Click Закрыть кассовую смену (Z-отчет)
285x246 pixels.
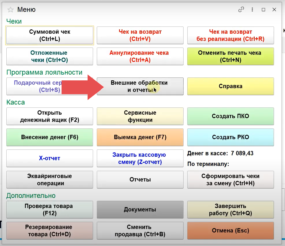point(140,158)
